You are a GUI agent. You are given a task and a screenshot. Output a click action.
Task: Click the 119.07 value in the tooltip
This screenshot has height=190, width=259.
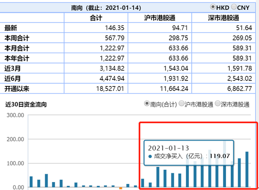pyautogui.click(x=220, y=156)
